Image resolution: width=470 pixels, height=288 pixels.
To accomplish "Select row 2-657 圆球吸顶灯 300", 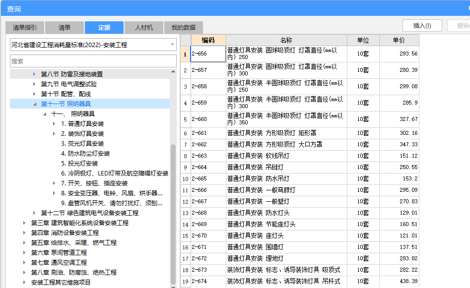I will (x=299, y=70).
